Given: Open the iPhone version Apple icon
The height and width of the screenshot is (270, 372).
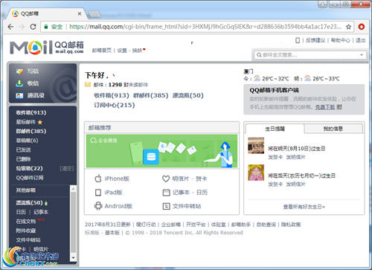Looking at the screenshot, I should [98, 179].
